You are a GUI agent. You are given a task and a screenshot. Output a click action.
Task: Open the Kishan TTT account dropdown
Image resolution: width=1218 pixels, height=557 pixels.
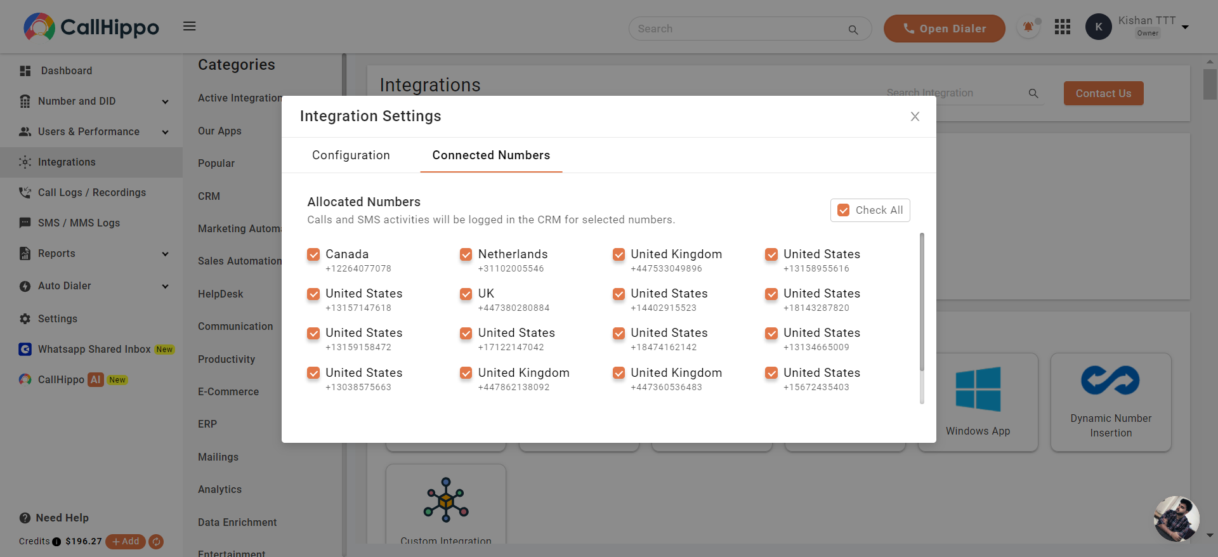click(x=1185, y=27)
